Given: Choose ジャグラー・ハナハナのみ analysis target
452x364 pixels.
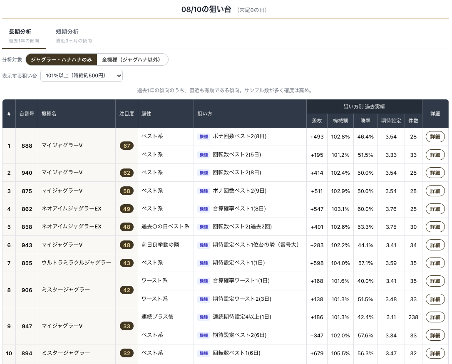Looking at the screenshot, I should tap(61, 59).
